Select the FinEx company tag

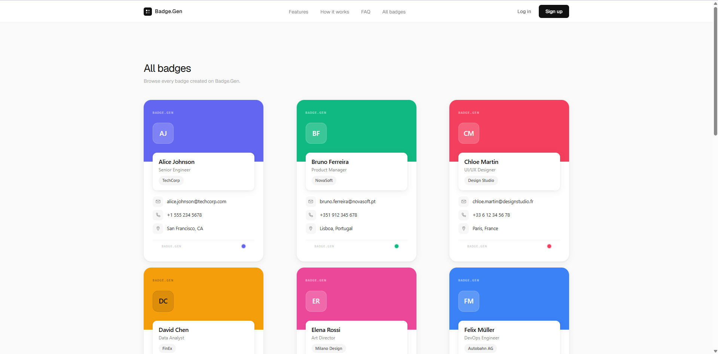pyautogui.click(x=167, y=348)
